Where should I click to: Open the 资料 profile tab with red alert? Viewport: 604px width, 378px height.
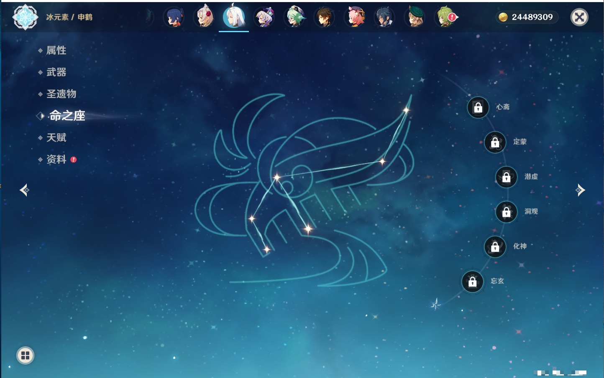point(56,159)
